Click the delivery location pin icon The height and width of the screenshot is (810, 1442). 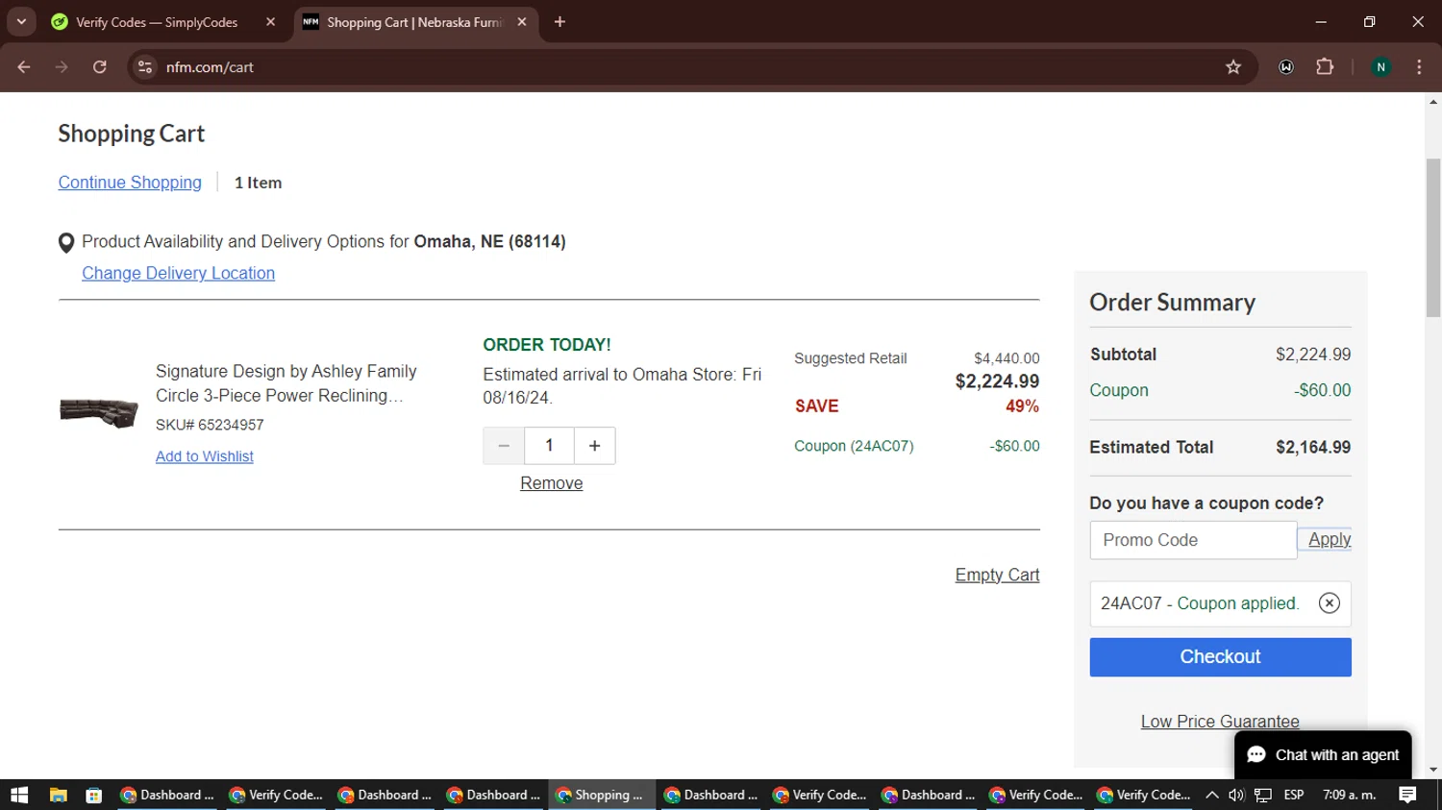click(x=66, y=243)
